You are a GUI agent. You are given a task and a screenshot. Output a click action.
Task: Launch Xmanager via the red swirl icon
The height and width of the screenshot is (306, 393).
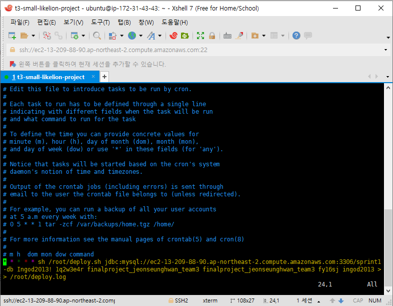(173, 36)
